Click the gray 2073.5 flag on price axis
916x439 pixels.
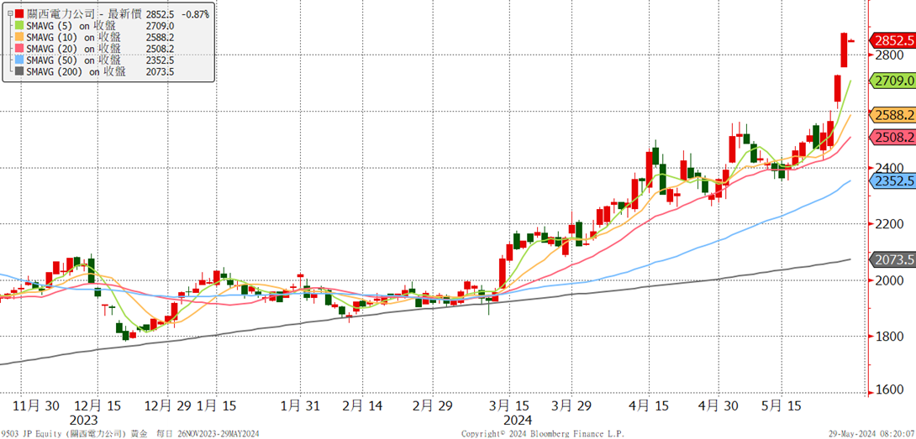click(892, 259)
